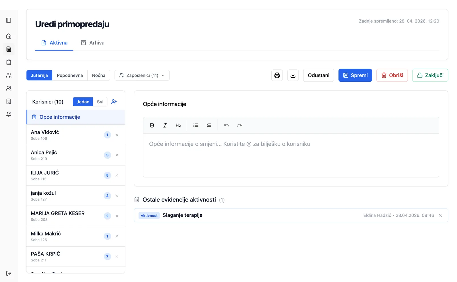
Task: Click Slaganje terapije activity row
Action: click(x=291, y=215)
